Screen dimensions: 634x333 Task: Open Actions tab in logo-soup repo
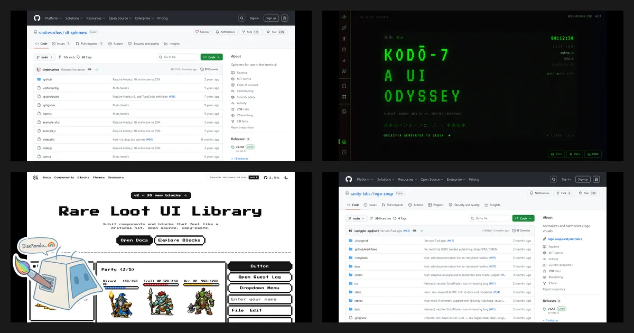416,205
